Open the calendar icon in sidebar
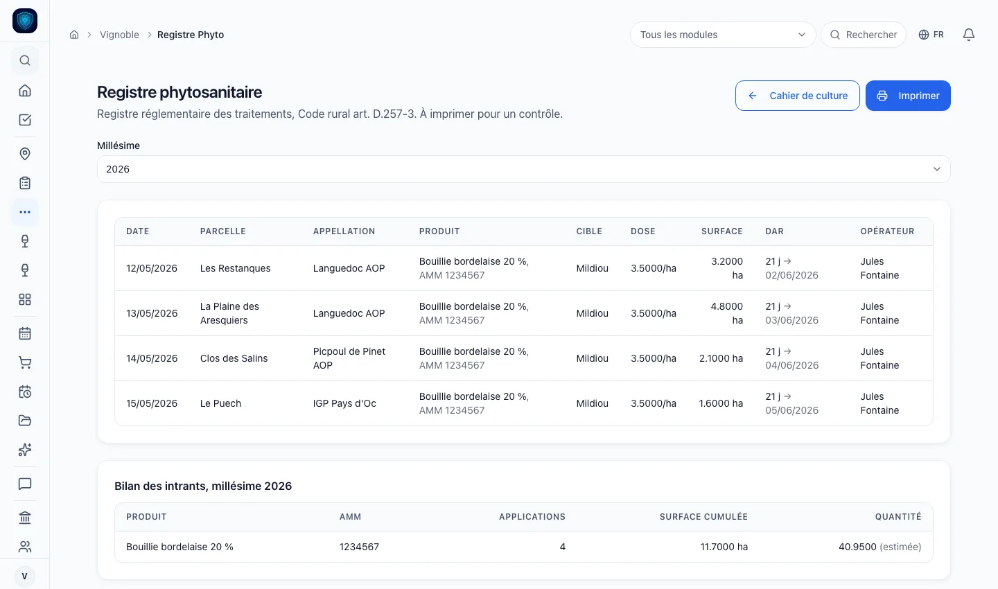 point(25,333)
